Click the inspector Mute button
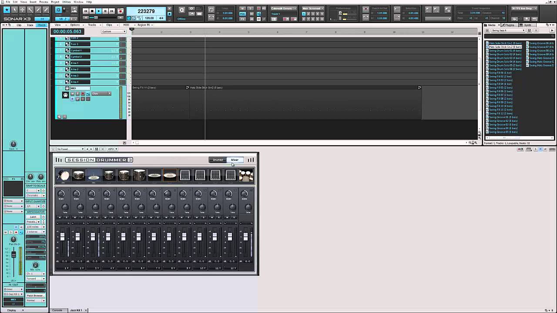 (6, 232)
